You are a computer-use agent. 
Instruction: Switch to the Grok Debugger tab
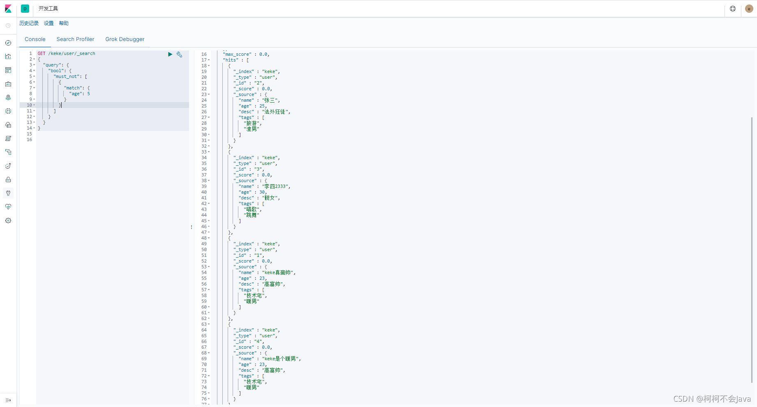point(125,39)
